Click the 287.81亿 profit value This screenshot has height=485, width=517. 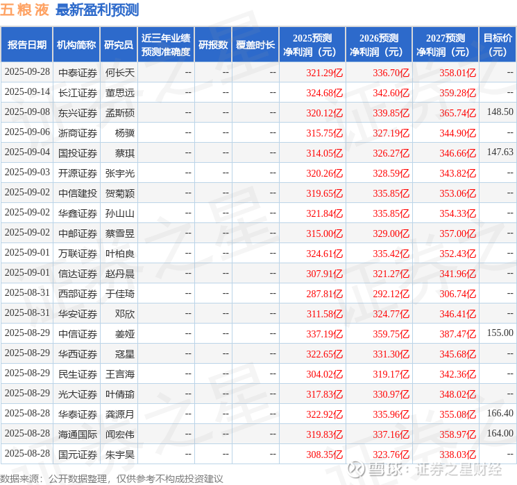click(x=325, y=293)
